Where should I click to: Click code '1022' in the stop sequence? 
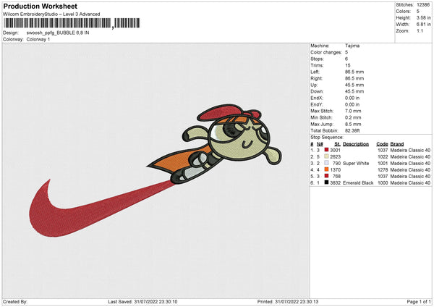[383, 157]
